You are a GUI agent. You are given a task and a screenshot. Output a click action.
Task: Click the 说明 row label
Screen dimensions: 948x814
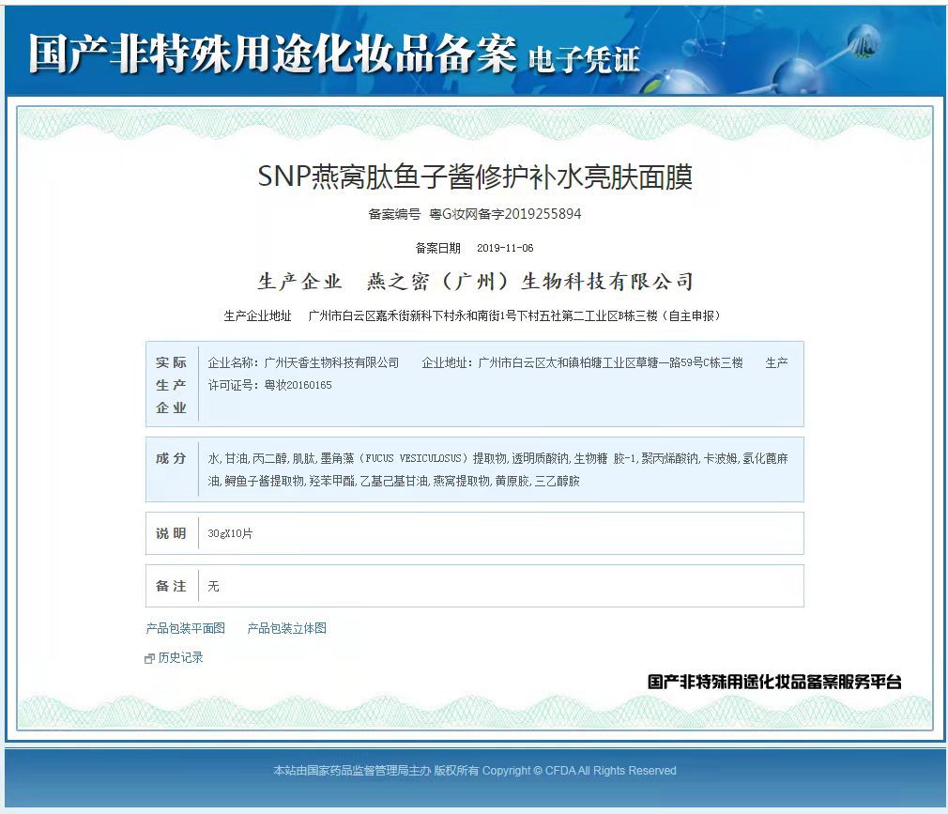(x=172, y=533)
